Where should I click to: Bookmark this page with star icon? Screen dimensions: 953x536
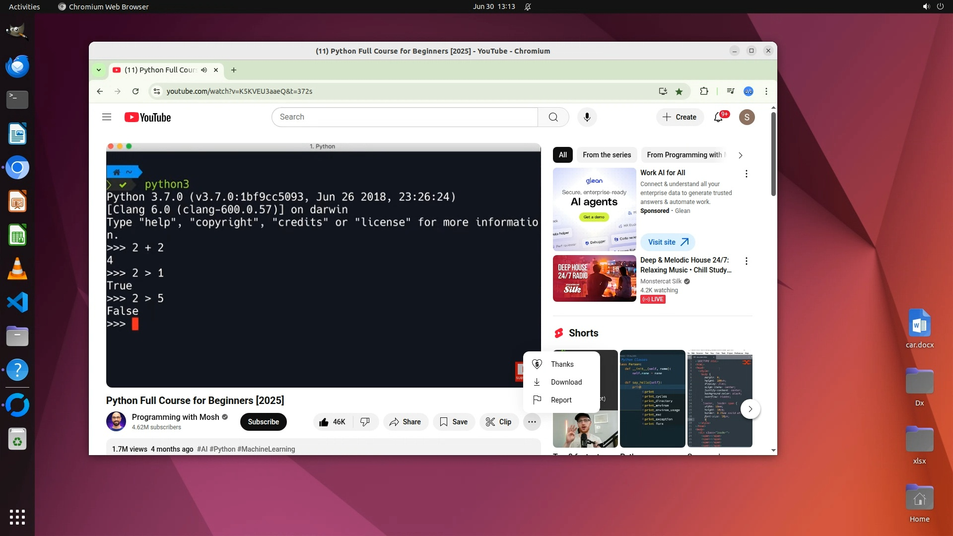click(x=679, y=91)
